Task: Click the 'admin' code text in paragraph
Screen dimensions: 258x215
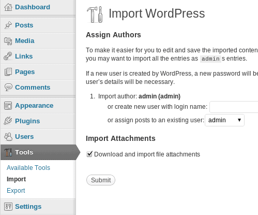Action: tap(210, 59)
